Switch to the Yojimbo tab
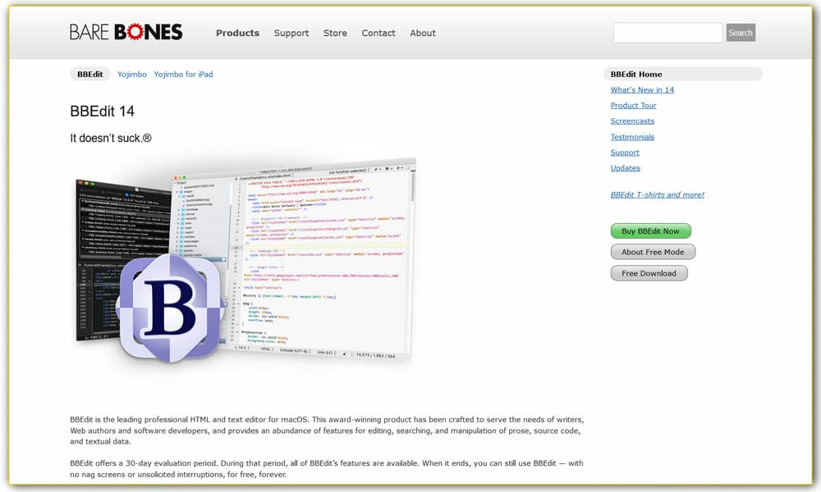 [x=132, y=74]
